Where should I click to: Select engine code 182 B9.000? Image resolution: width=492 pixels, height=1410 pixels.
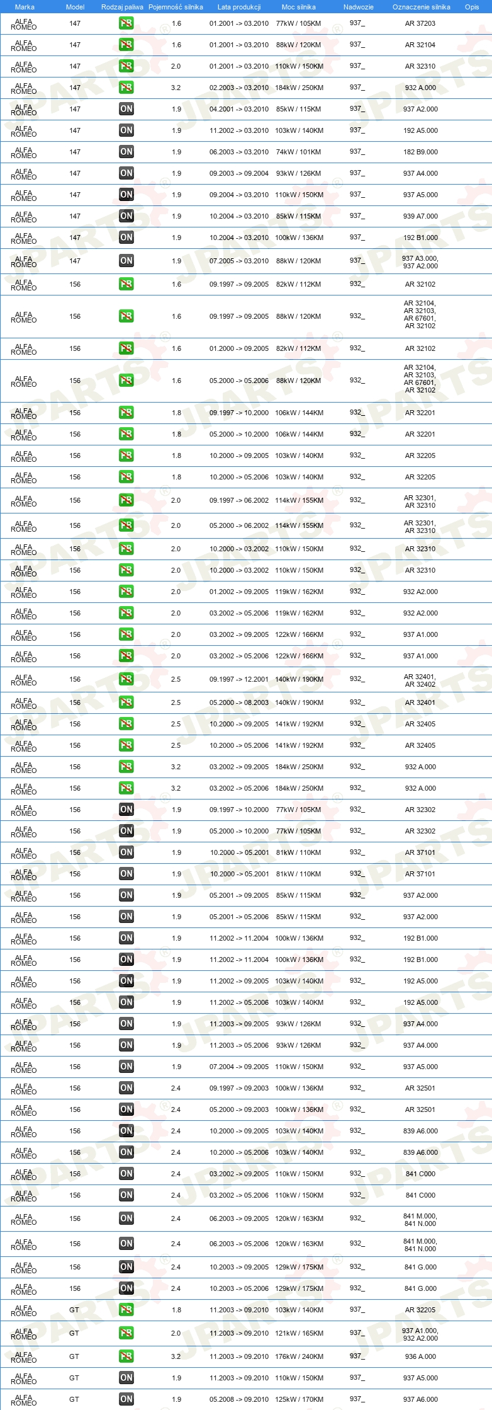click(x=420, y=152)
